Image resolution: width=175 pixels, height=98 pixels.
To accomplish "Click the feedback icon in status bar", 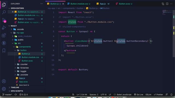I will [167, 94].
